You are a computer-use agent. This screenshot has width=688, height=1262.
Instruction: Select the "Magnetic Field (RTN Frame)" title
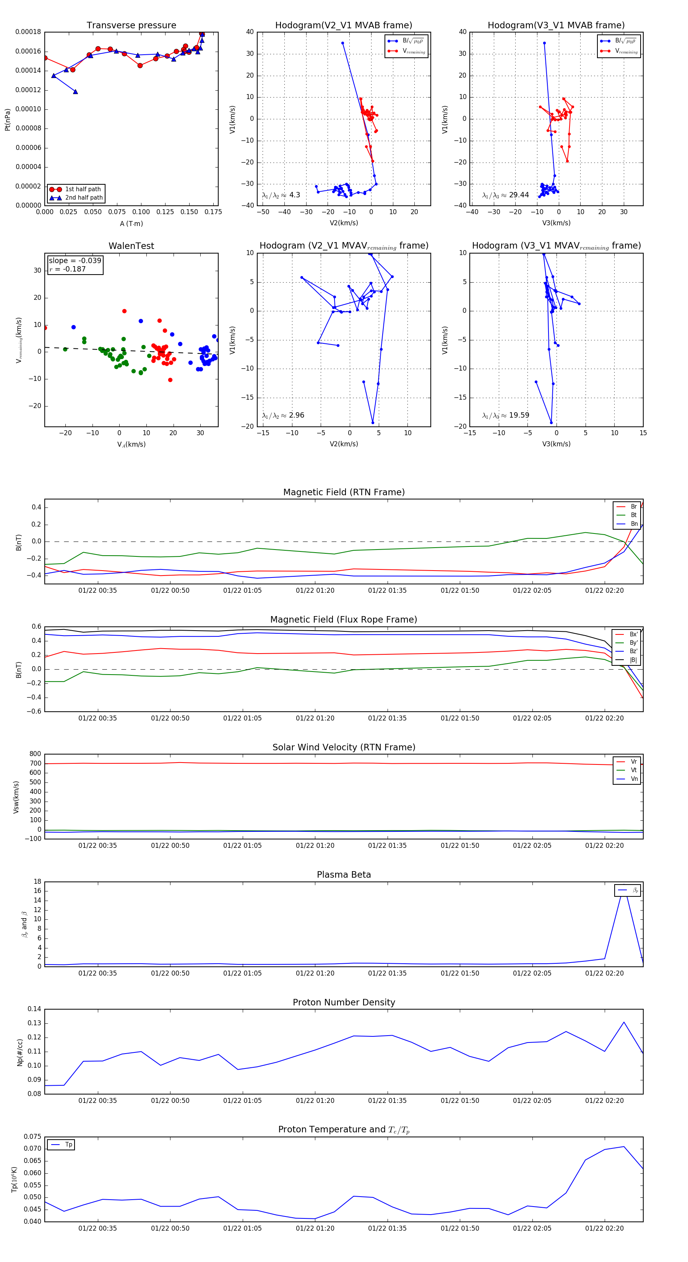(x=344, y=492)
